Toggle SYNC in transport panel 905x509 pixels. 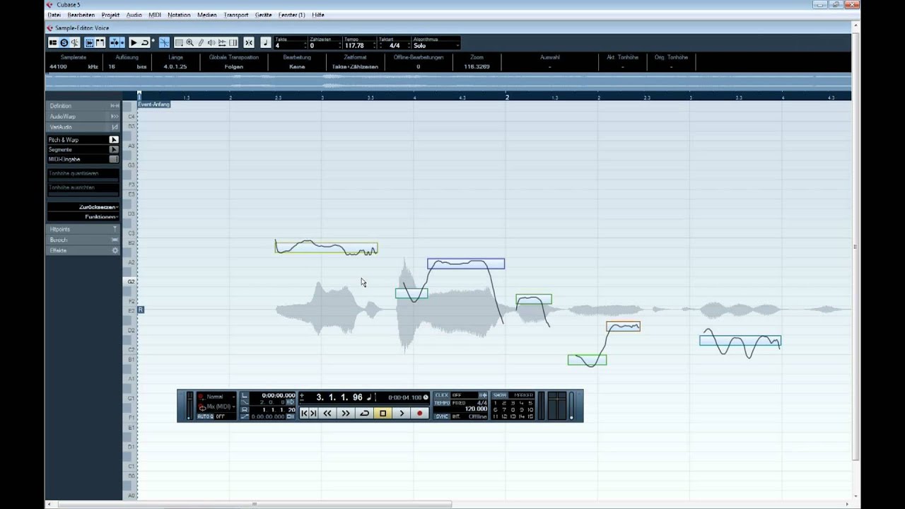pyautogui.click(x=442, y=416)
